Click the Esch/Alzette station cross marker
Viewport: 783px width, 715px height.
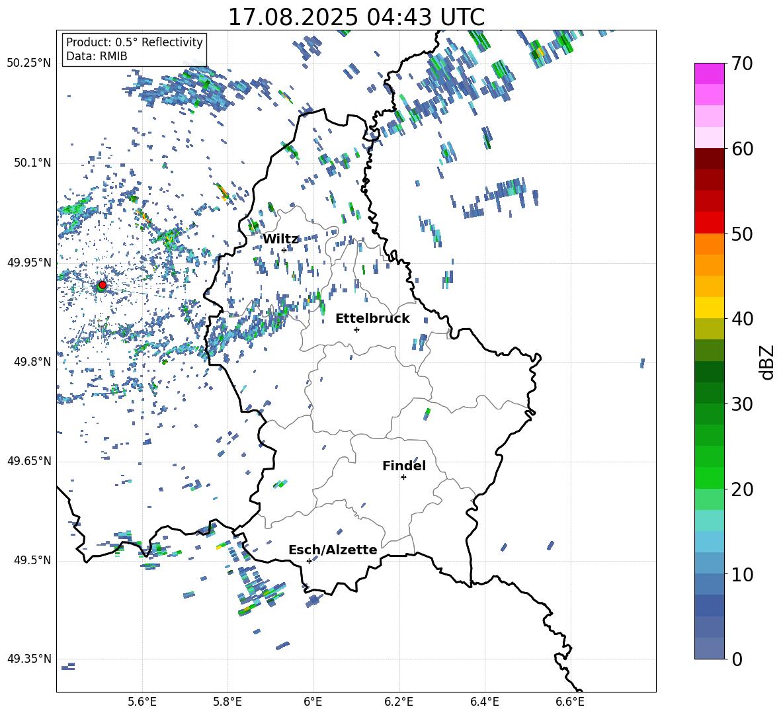309,561
